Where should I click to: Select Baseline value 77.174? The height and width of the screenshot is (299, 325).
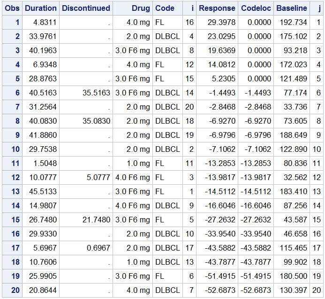coord(295,93)
